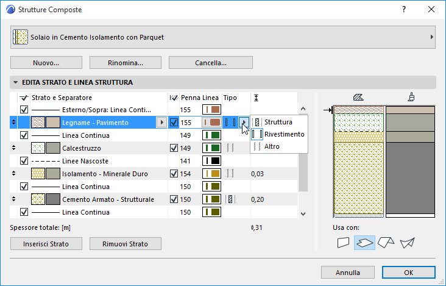
Task: Toggle the Linee Nascoste separator checkbox
Action: pyautogui.click(x=24, y=161)
